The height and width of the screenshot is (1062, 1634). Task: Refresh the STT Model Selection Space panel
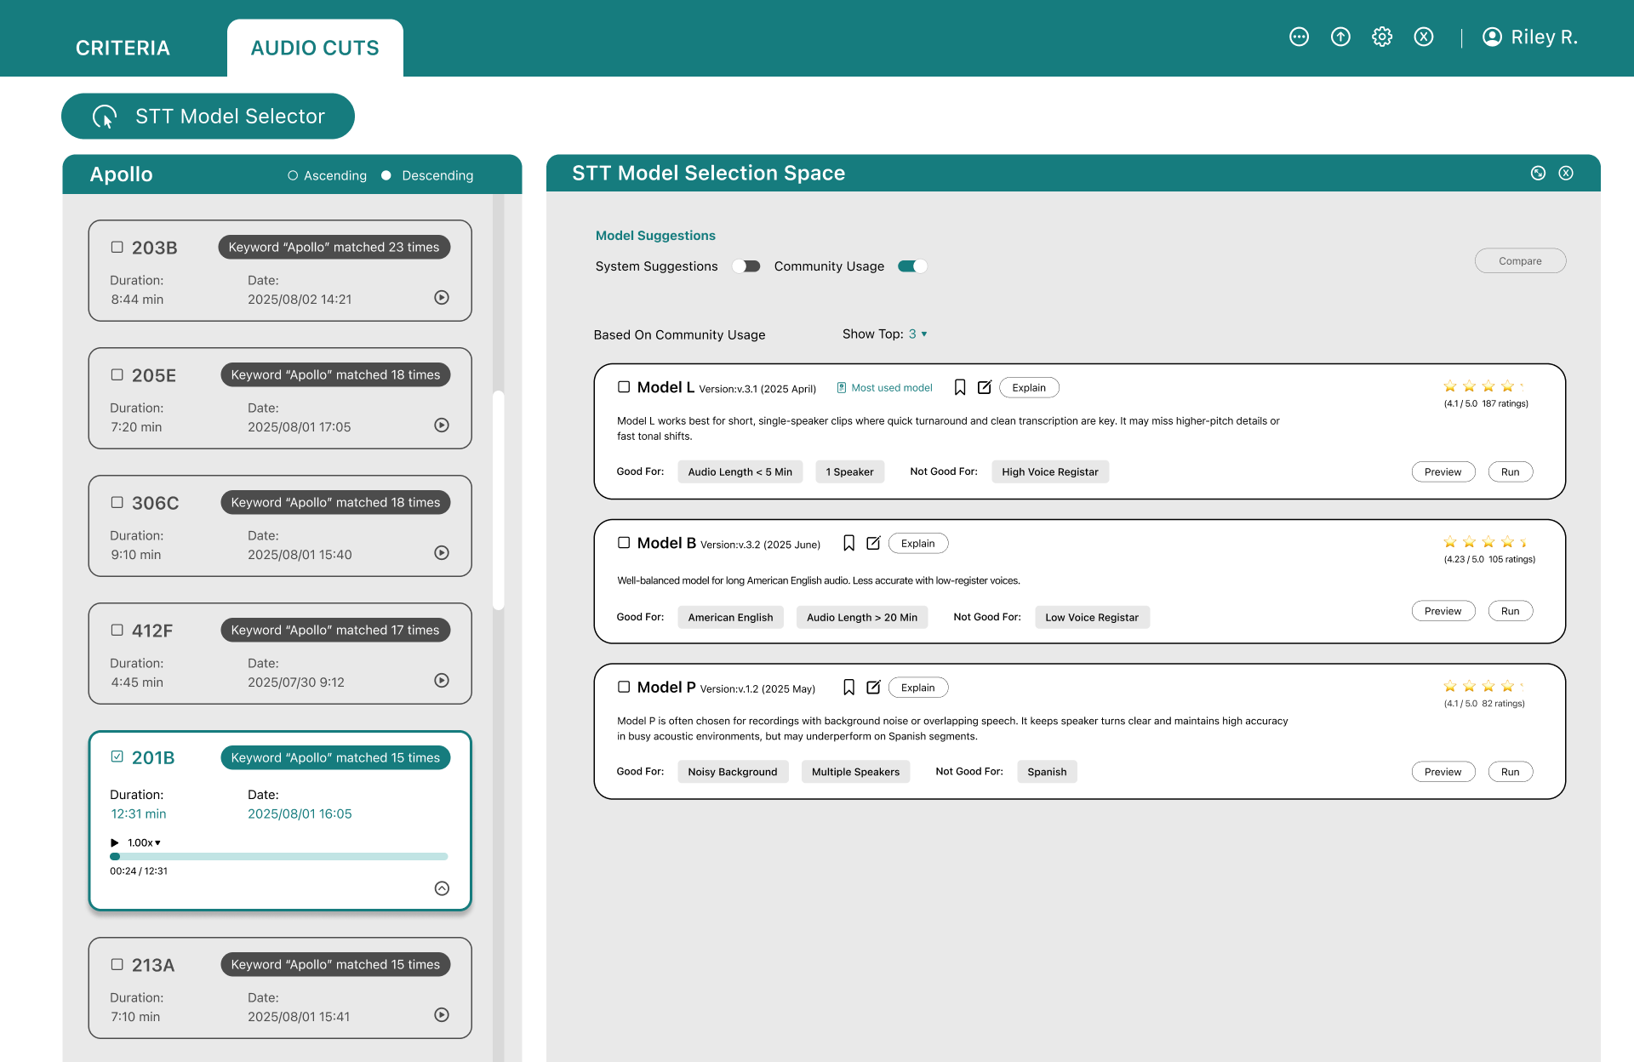coord(1538,173)
